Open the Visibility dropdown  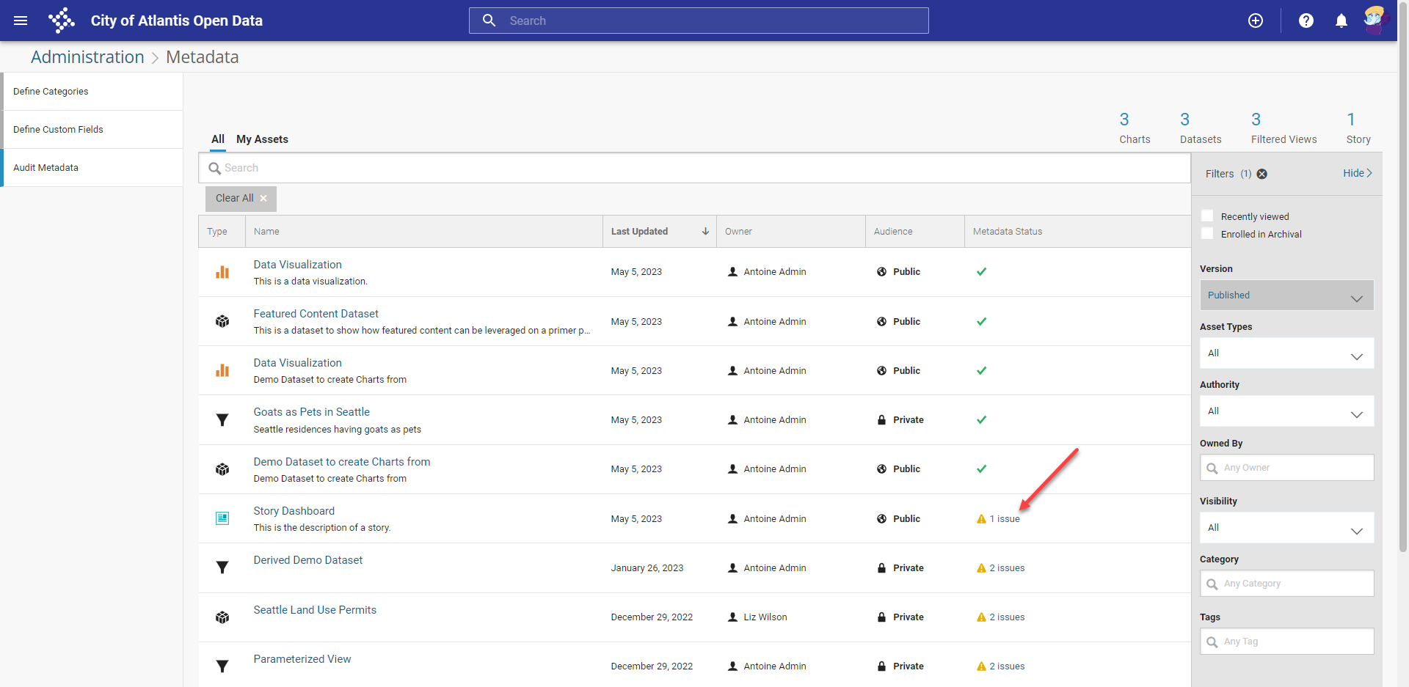1286,528
